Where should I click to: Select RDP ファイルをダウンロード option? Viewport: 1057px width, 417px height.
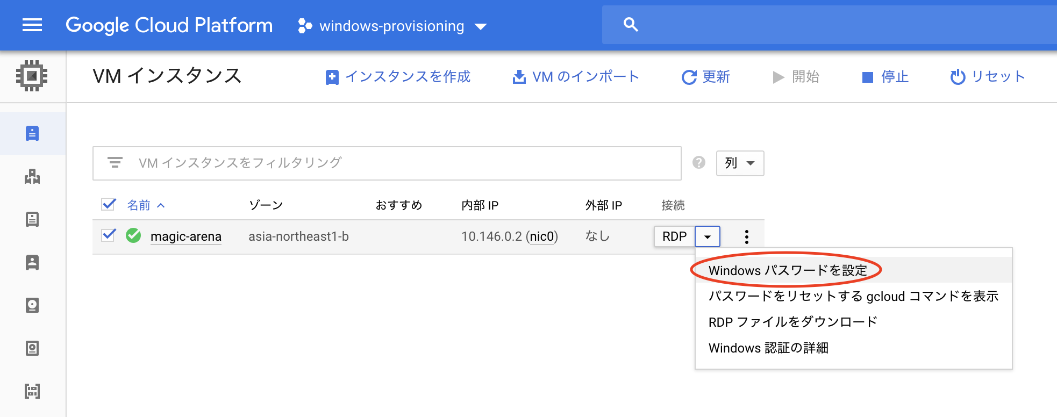(853, 322)
